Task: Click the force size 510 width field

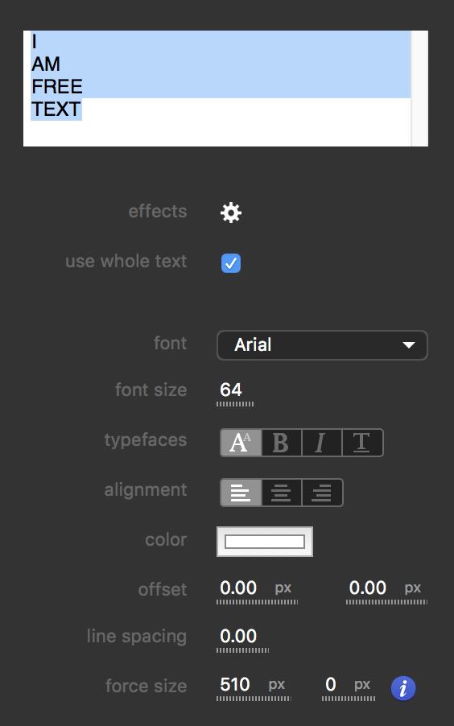Action: pos(254,687)
